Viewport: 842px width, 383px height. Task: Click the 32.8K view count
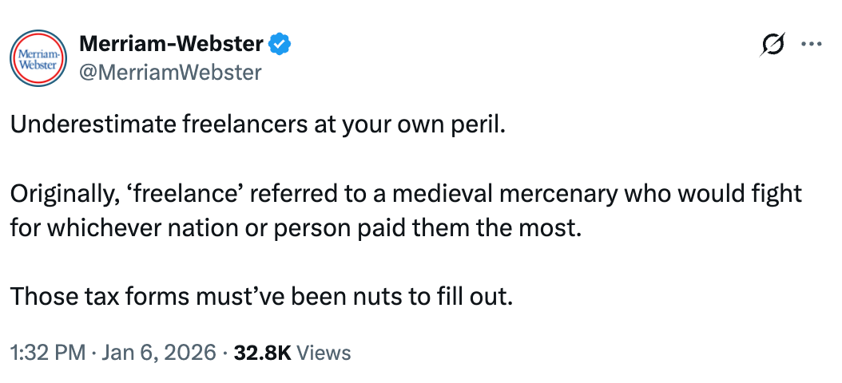pos(261,352)
